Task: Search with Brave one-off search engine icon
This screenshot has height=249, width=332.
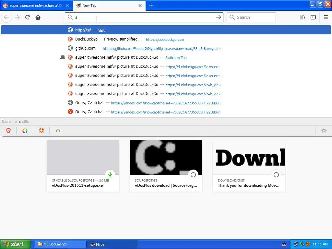Action: point(8,131)
